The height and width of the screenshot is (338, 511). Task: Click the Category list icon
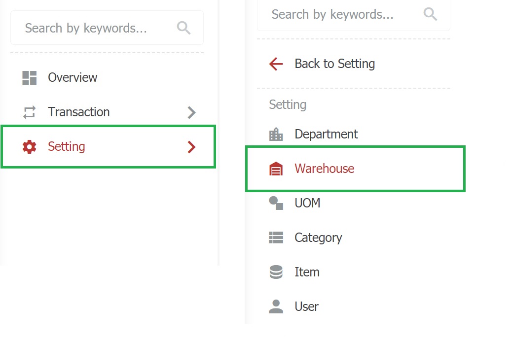pyautogui.click(x=276, y=237)
